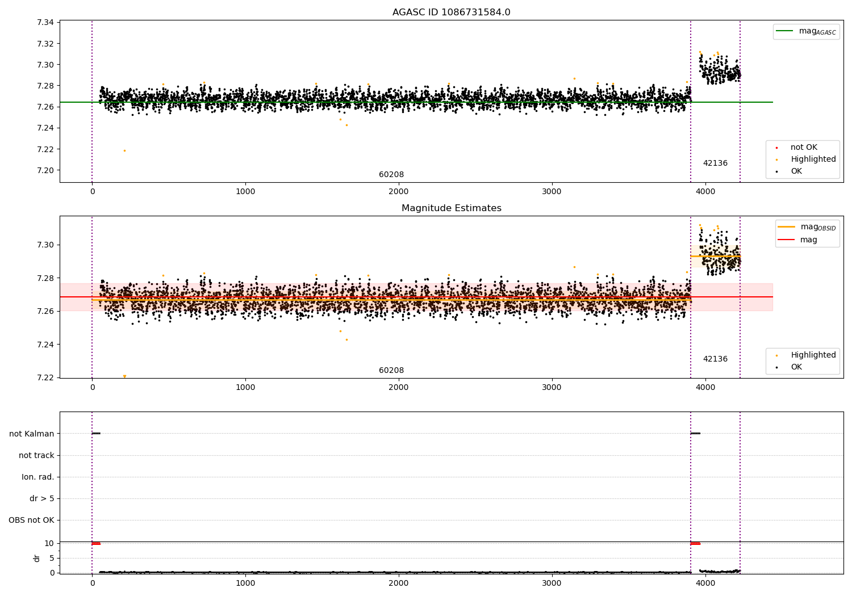Select the 'dr > 5' axis label
Screen dimensions: 852x596
coord(42,499)
